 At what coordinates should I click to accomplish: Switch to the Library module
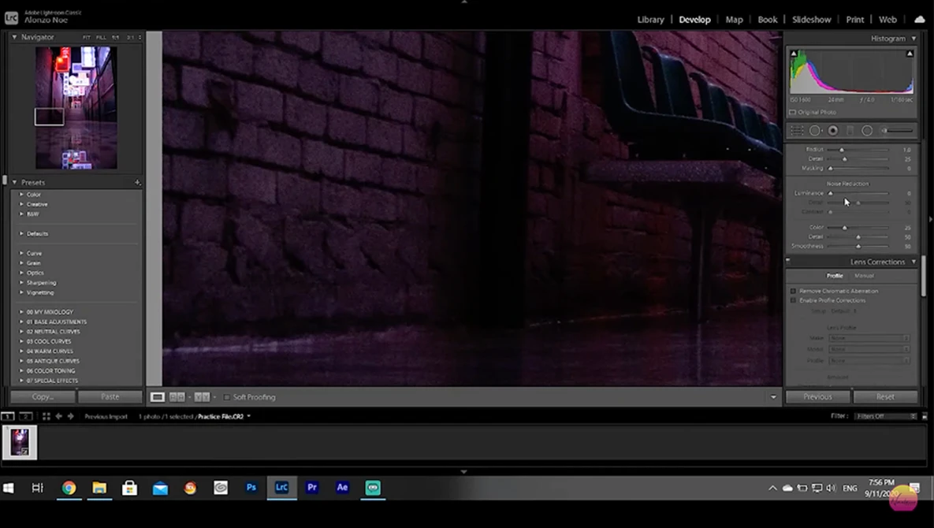tap(650, 20)
